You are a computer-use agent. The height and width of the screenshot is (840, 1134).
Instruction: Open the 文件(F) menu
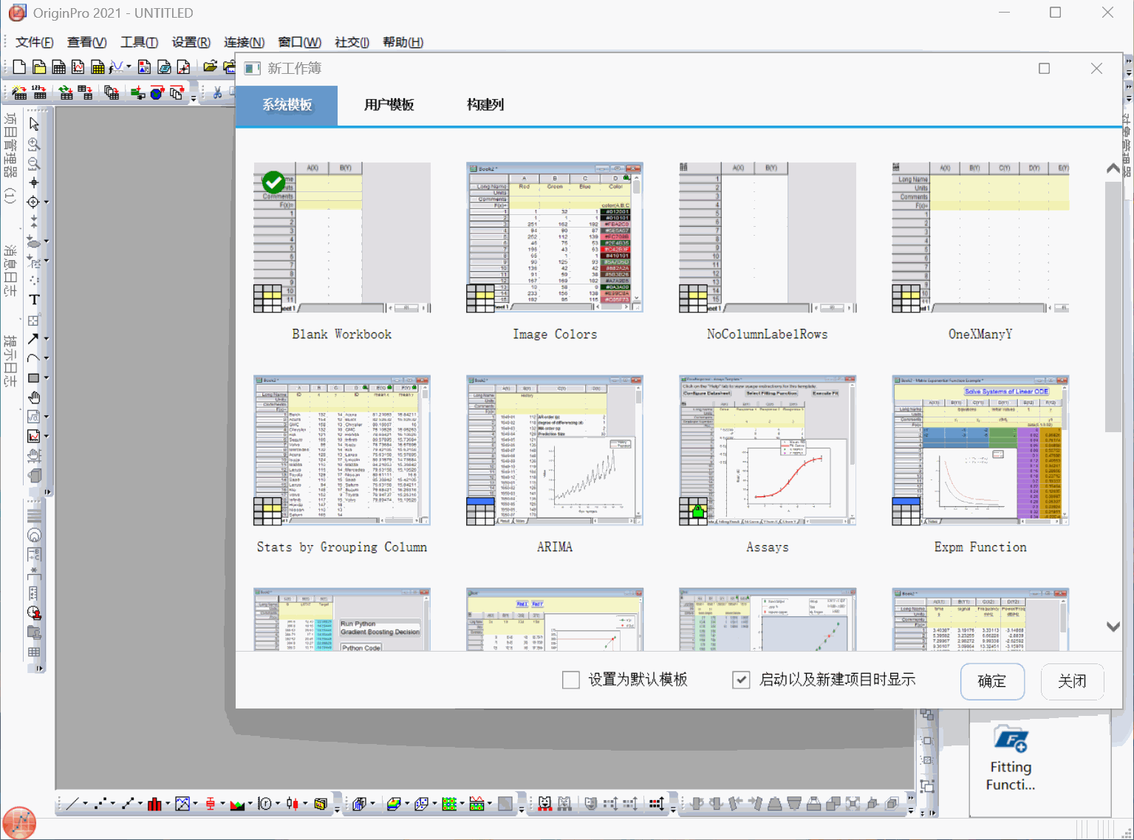point(34,42)
